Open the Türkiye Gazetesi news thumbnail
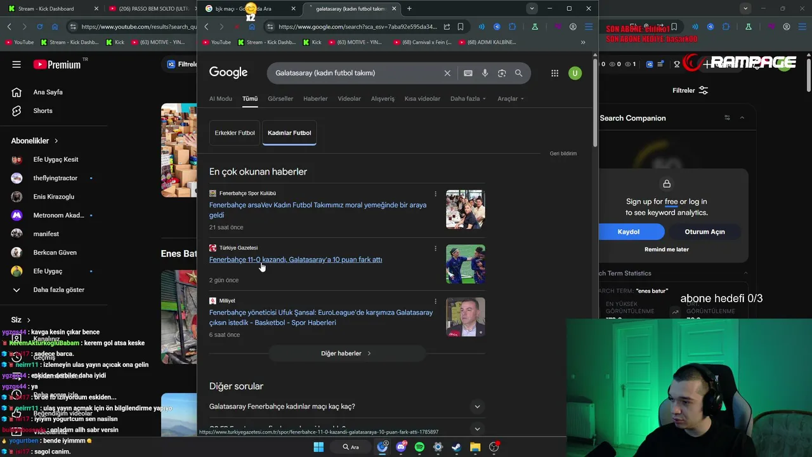Viewport: 812px width, 457px height. pyautogui.click(x=466, y=264)
